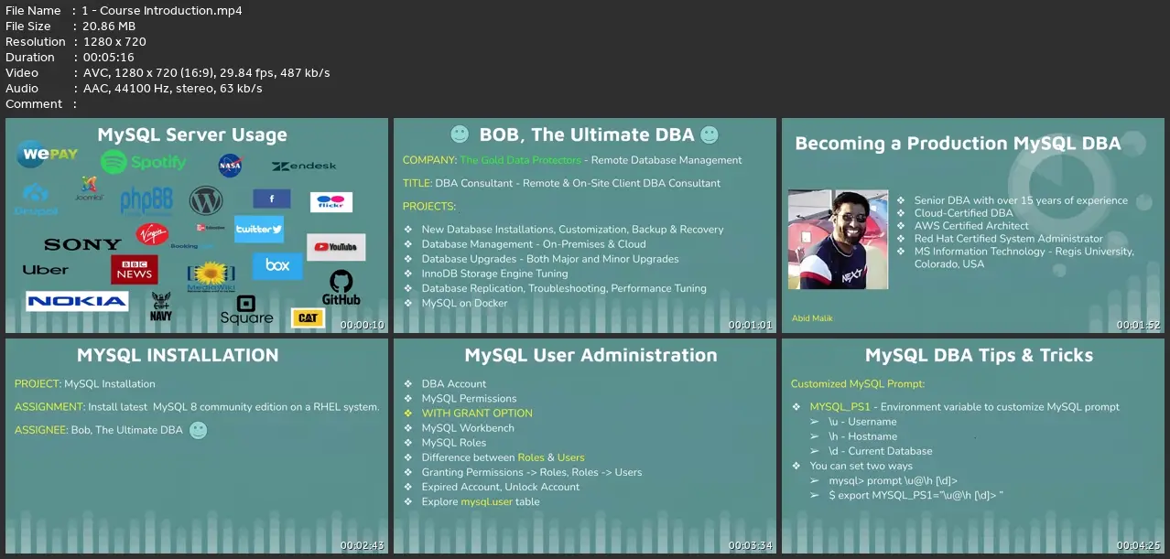Select the "MYSQL_PS1" highlighted variable
Viewport: 1170px width, 559px height.
840,407
